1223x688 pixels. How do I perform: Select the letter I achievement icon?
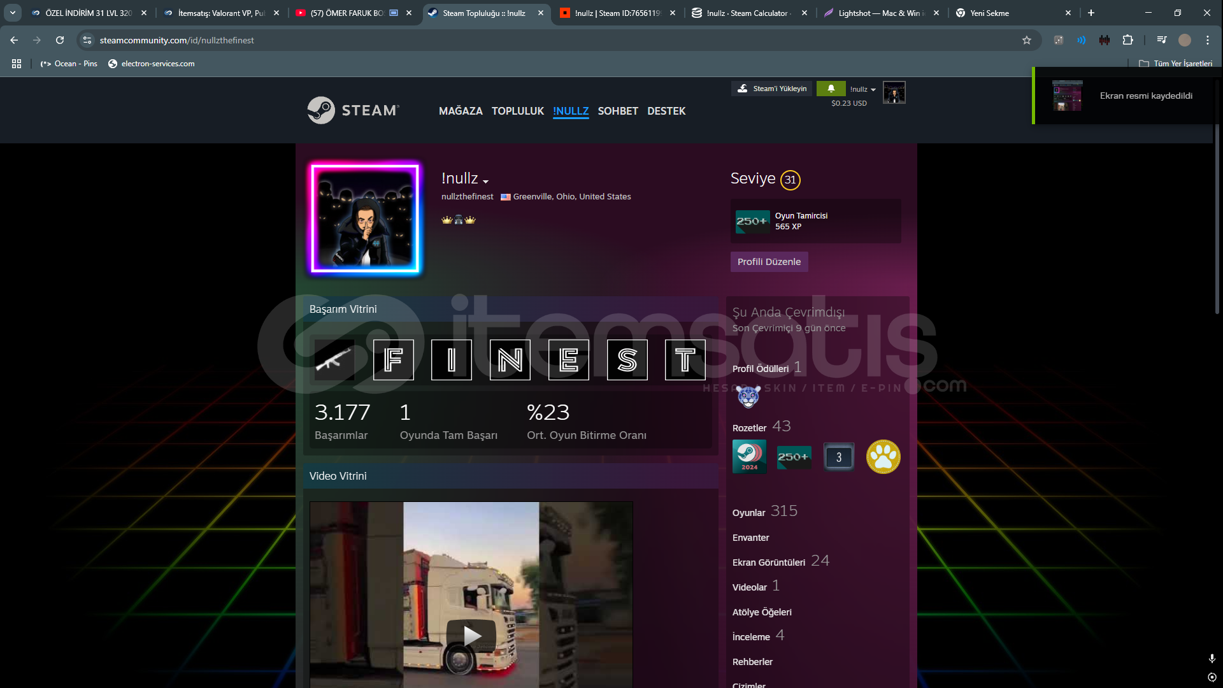452,360
